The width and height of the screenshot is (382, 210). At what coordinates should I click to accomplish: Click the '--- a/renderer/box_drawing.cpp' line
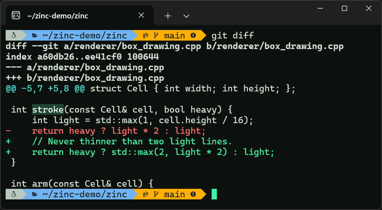[85, 67]
